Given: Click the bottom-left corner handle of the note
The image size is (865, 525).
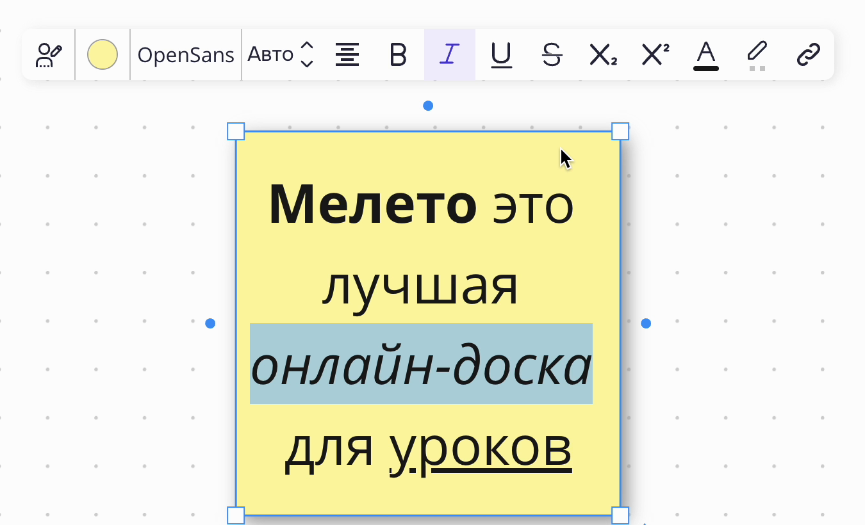Looking at the screenshot, I should [236, 515].
